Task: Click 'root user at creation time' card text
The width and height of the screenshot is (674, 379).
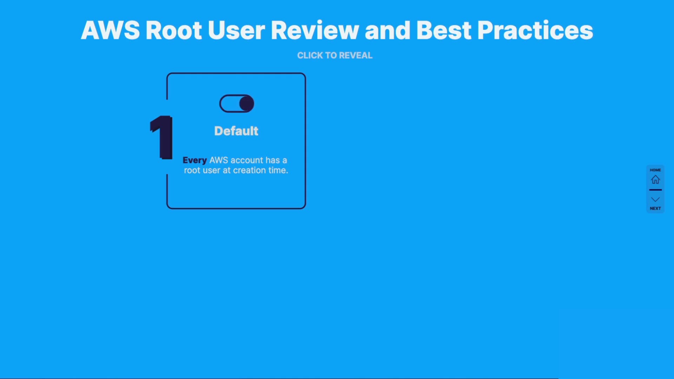Action: (x=236, y=171)
